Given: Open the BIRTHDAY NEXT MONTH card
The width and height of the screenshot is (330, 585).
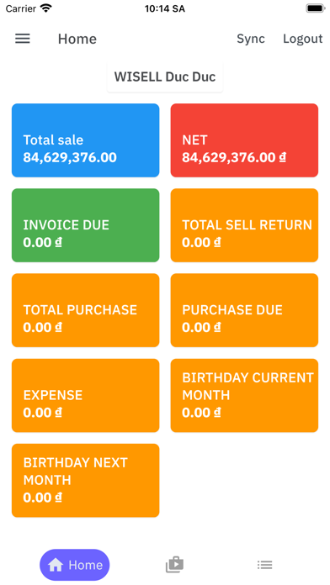Looking at the screenshot, I should point(86,481).
